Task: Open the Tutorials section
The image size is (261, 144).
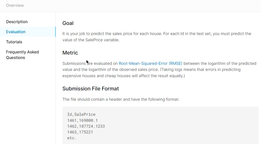Action: click(x=14, y=42)
